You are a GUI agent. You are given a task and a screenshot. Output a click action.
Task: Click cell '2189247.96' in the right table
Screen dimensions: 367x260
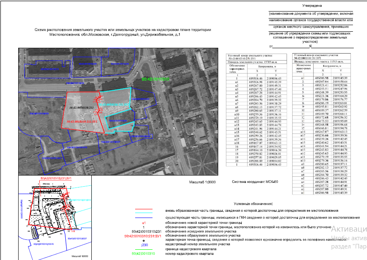tap(340, 89)
